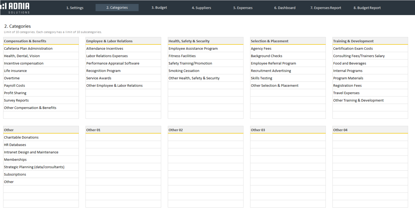This screenshot has width=415, height=215.
Task: View the 8. Budget Report tab
Action: [x=367, y=8]
